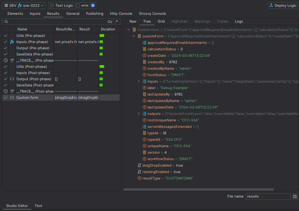Select the typedId "554.CFO" tree row
This screenshot has width=299, height=211.
point(162,140)
